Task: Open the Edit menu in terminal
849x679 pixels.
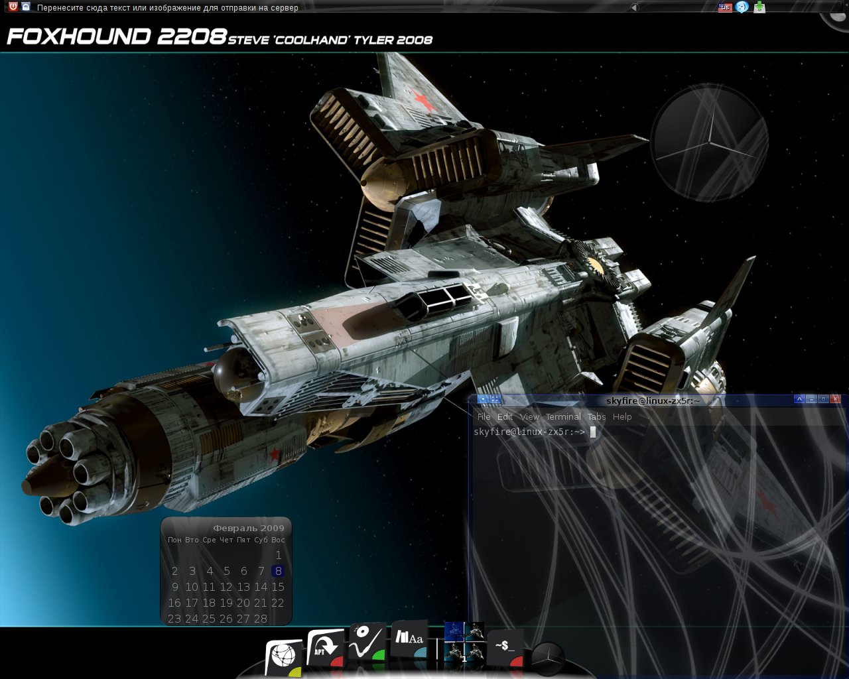Action: 505,416
